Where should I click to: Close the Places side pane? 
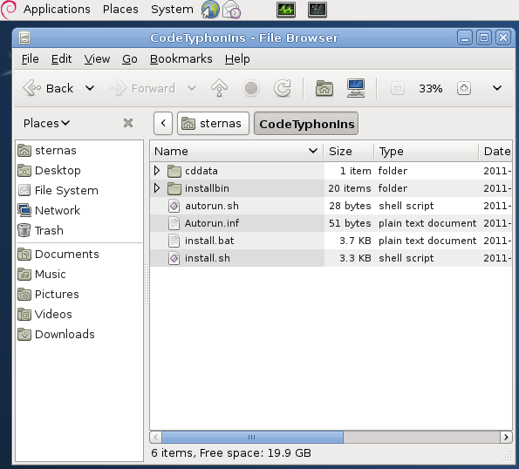(x=128, y=123)
